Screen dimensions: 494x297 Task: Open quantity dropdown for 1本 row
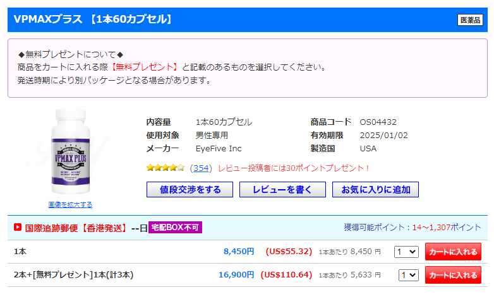(x=406, y=252)
